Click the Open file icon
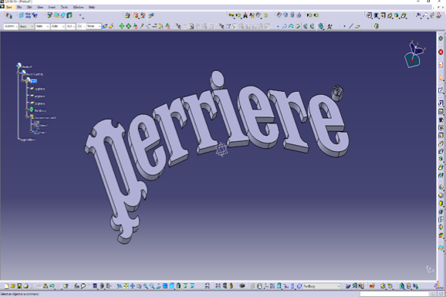This screenshot has height=297, width=446. tap(13, 286)
